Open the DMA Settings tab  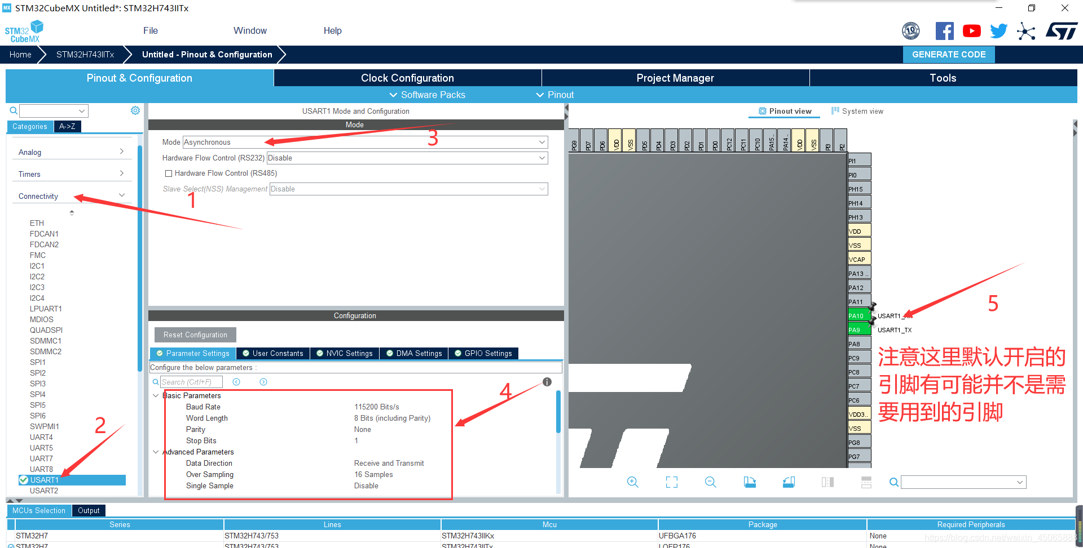coord(414,353)
